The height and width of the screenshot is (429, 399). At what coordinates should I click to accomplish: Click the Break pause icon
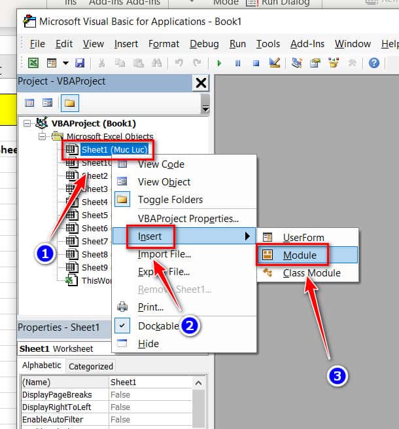click(x=237, y=64)
